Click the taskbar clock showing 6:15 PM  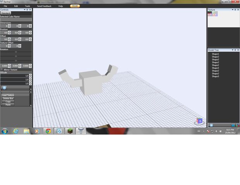click(x=230, y=131)
